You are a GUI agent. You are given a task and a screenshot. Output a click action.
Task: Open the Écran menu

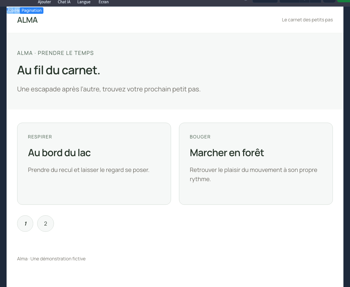pyautogui.click(x=104, y=2)
